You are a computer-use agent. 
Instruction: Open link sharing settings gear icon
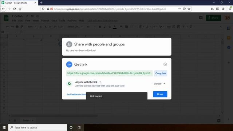[165, 64]
